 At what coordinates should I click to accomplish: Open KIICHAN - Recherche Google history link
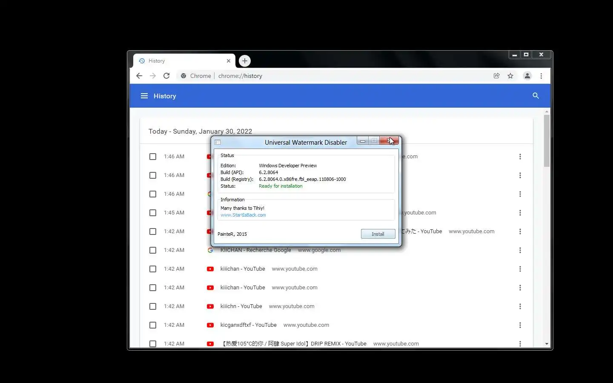[x=256, y=250]
